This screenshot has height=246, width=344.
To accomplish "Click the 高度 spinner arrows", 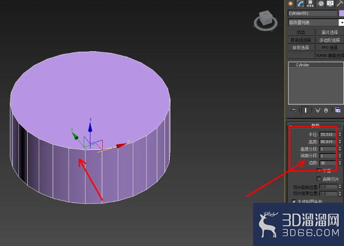I will (x=340, y=142).
